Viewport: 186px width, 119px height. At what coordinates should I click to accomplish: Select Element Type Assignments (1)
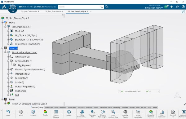pos(30,70)
